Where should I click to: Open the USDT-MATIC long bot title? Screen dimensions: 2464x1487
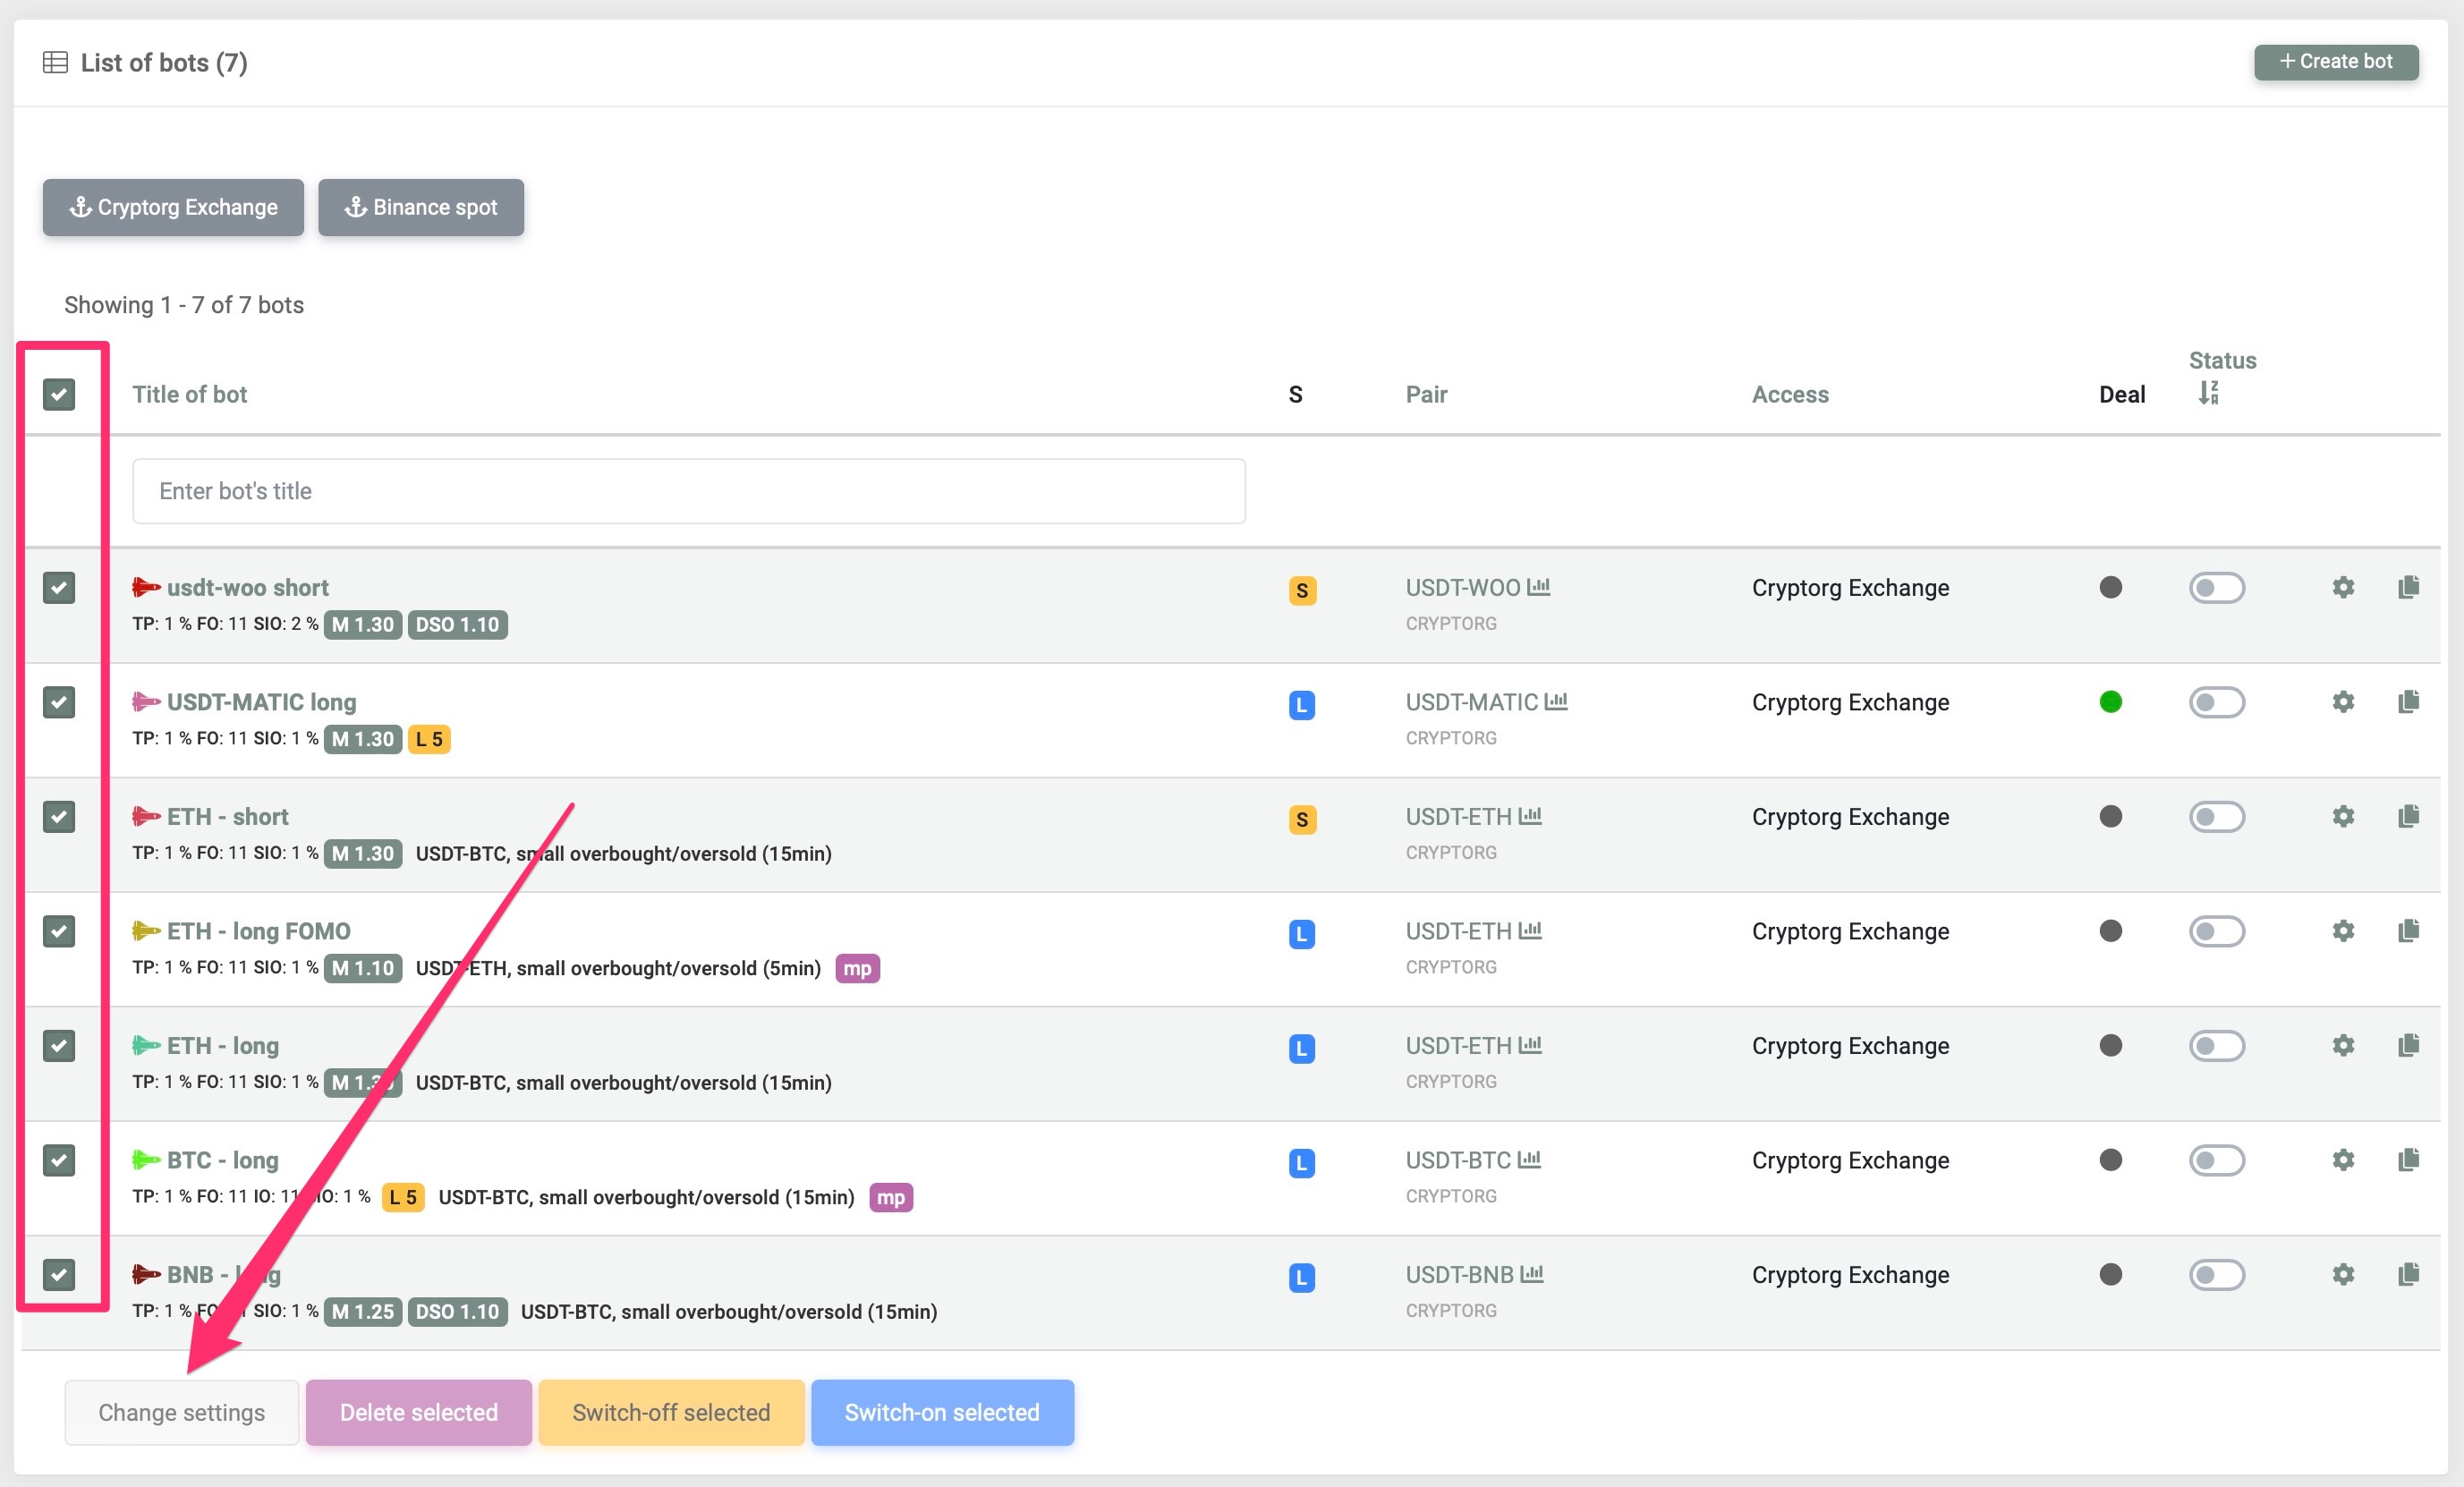[x=261, y=702]
